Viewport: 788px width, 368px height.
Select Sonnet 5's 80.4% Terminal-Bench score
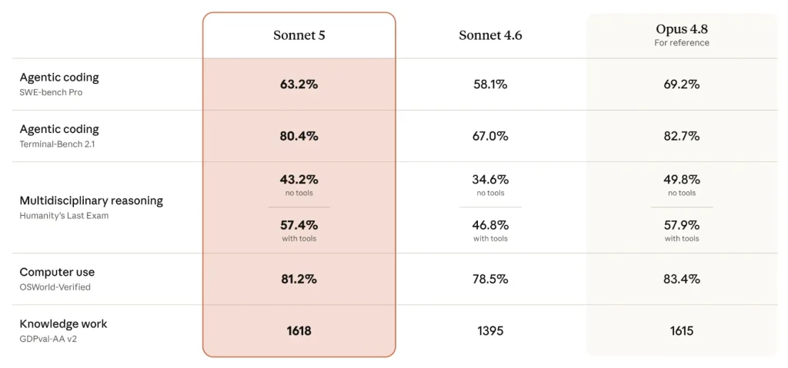pos(299,136)
